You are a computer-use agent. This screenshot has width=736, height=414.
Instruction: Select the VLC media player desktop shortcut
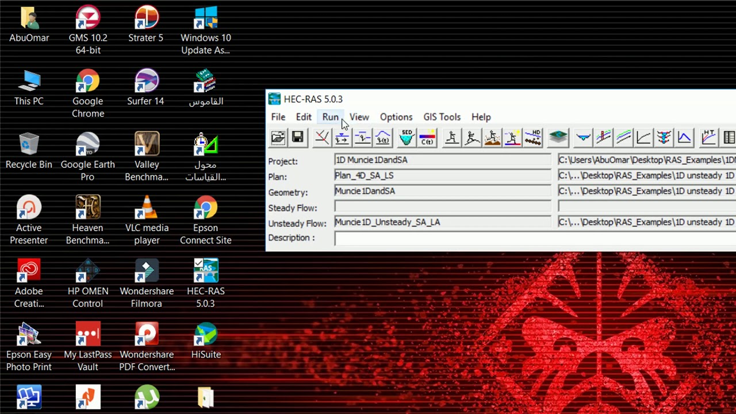(x=147, y=220)
